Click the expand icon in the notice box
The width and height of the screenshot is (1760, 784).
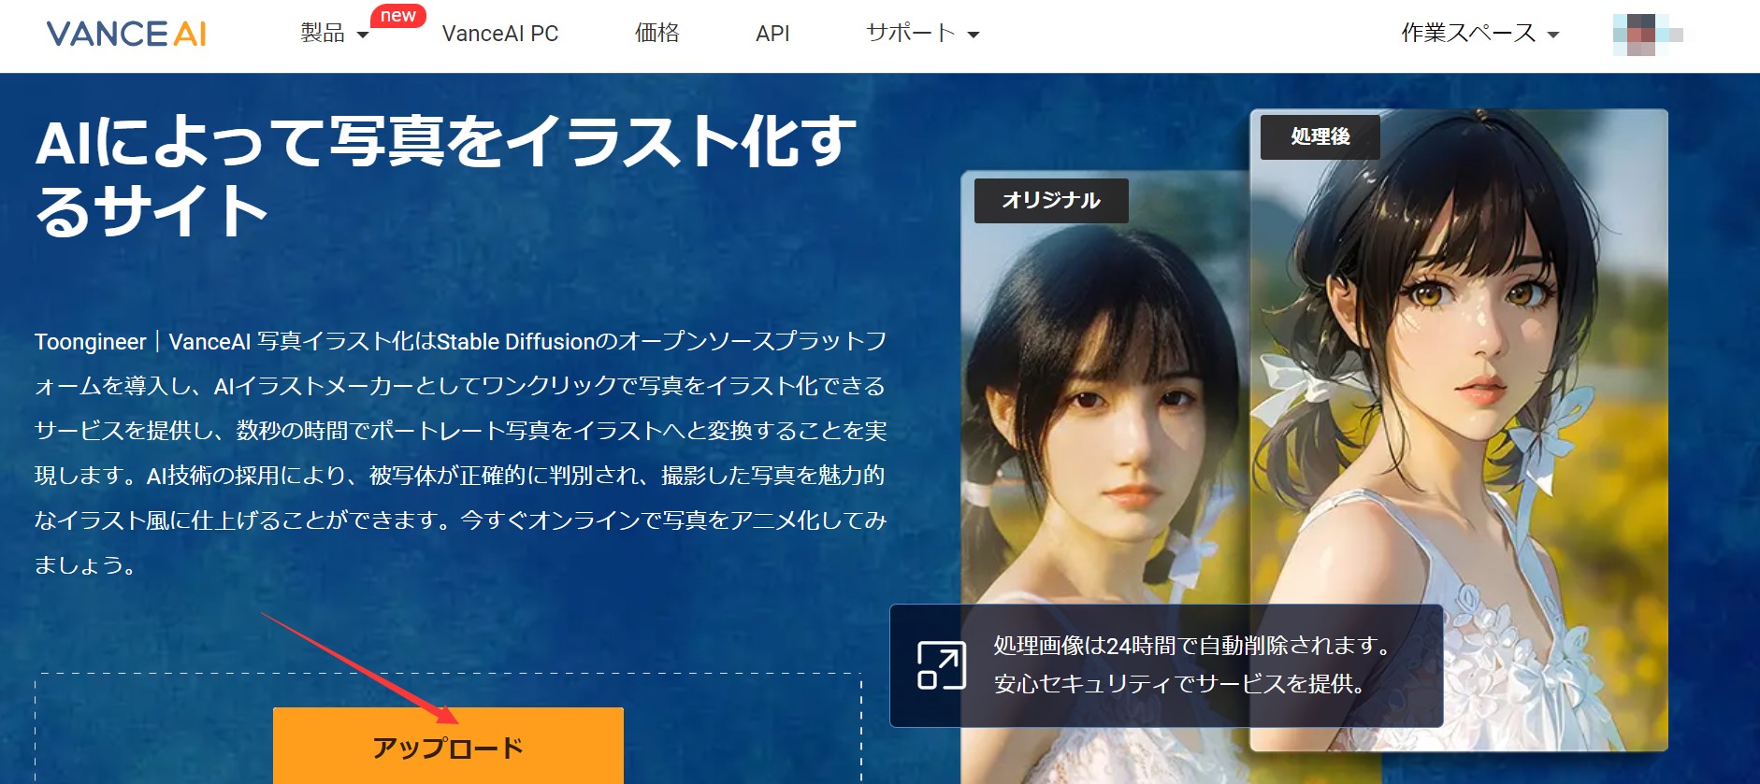[x=941, y=665]
